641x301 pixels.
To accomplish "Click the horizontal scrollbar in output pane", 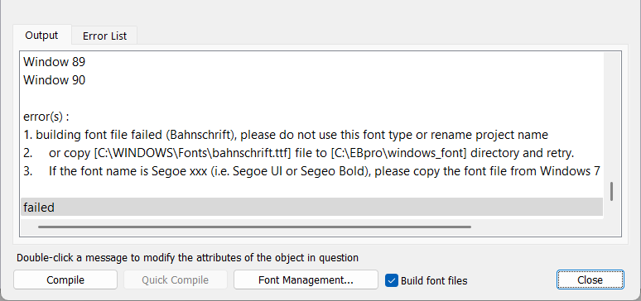I will coord(254,227).
